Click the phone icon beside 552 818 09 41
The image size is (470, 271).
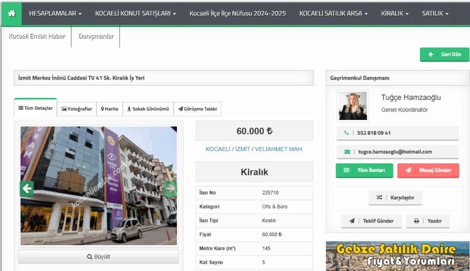click(x=346, y=133)
